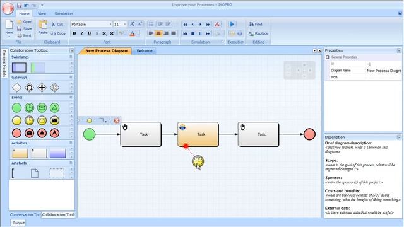
Task: Open the font color dropdown arrow
Action: tap(138, 33)
